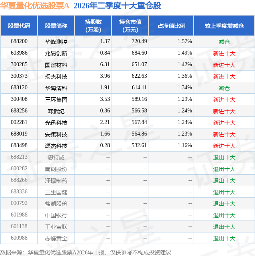The height and width of the screenshot is (256, 255).
Task: Select the 持仓市值(万元) column header
Action: click(x=130, y=26)
